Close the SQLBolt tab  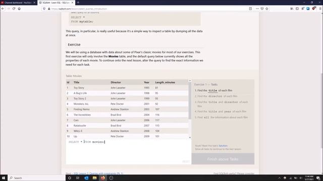pos(72,3)
